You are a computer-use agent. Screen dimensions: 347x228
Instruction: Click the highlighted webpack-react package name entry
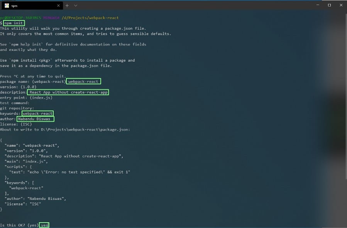pyautogui.click(x=83, y=81)
